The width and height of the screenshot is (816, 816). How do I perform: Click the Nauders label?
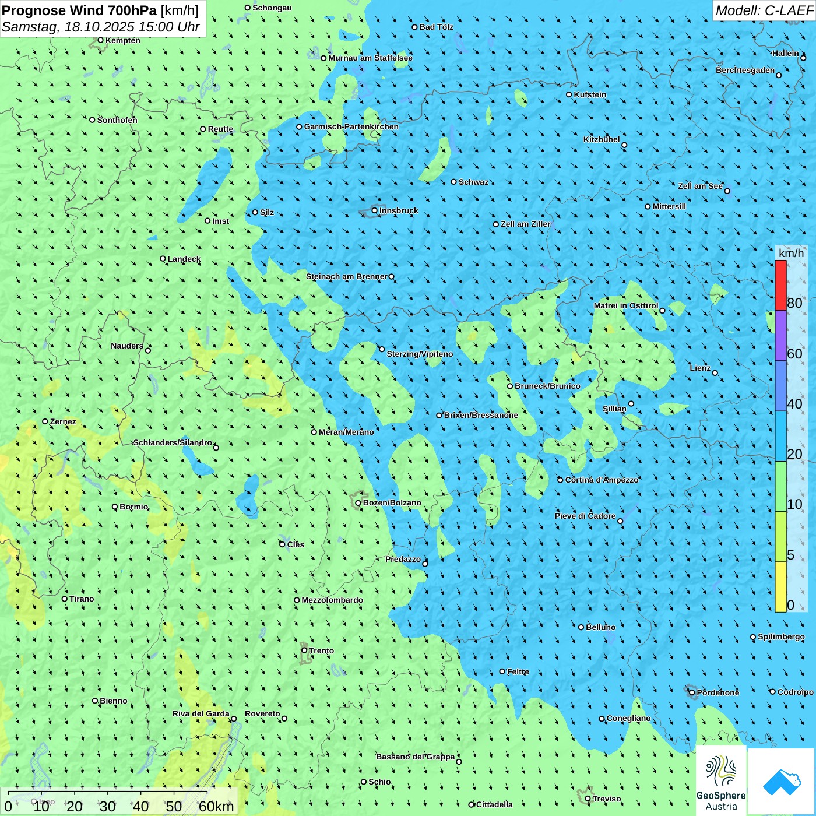[x=127, y=346]
